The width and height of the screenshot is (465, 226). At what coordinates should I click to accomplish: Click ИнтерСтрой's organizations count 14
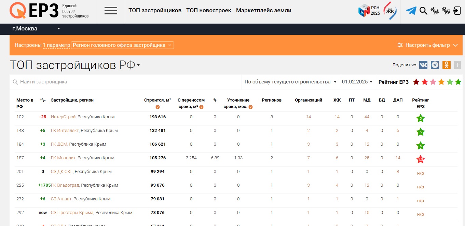coord(309,117)
